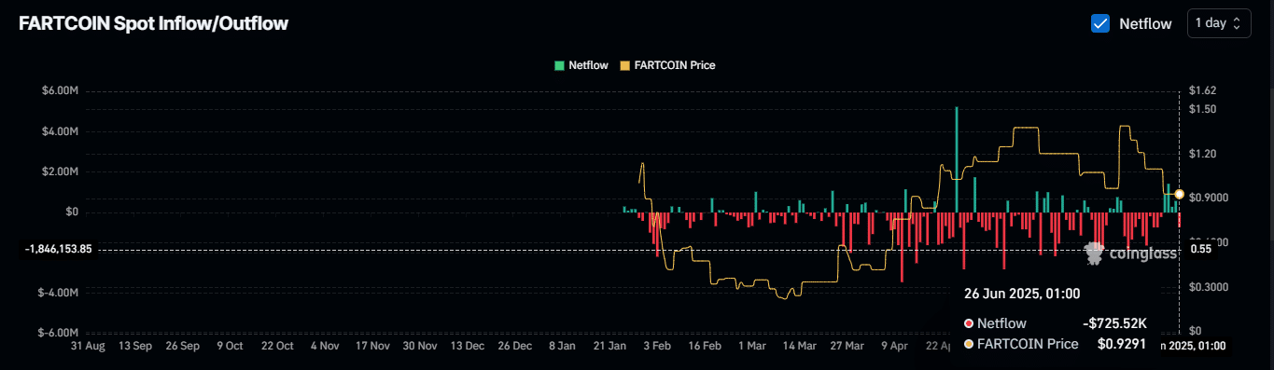1274x370 pixels.
Task: Uncheck the Netflow checkbox
Action: 1099,23
